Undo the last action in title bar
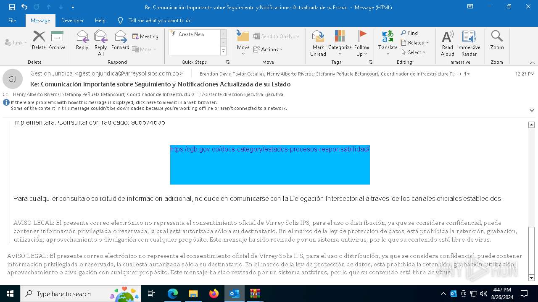538x302 pixels. [x=24, y=7]
